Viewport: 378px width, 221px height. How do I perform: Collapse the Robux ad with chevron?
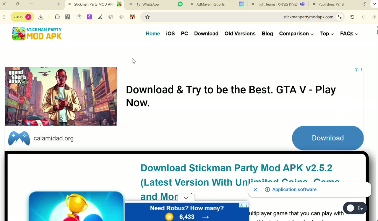point(186,198)
